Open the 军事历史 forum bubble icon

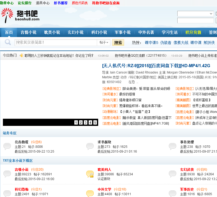coord(173,193)
